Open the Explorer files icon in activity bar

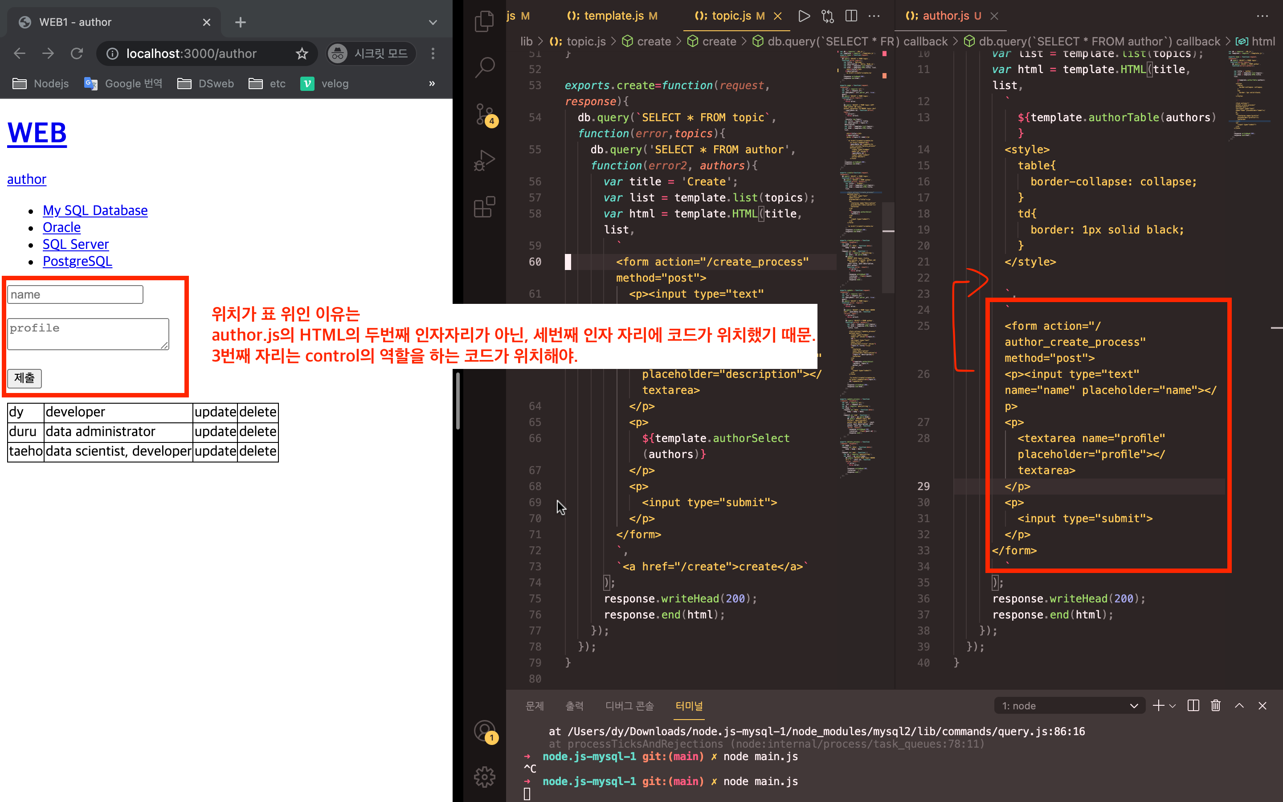pos(484,22)
